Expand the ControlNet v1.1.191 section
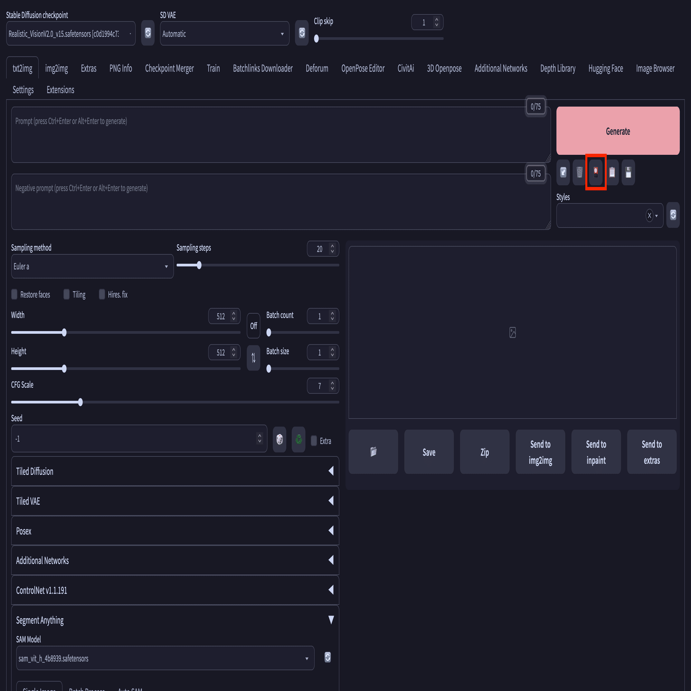 click(175, 590)
